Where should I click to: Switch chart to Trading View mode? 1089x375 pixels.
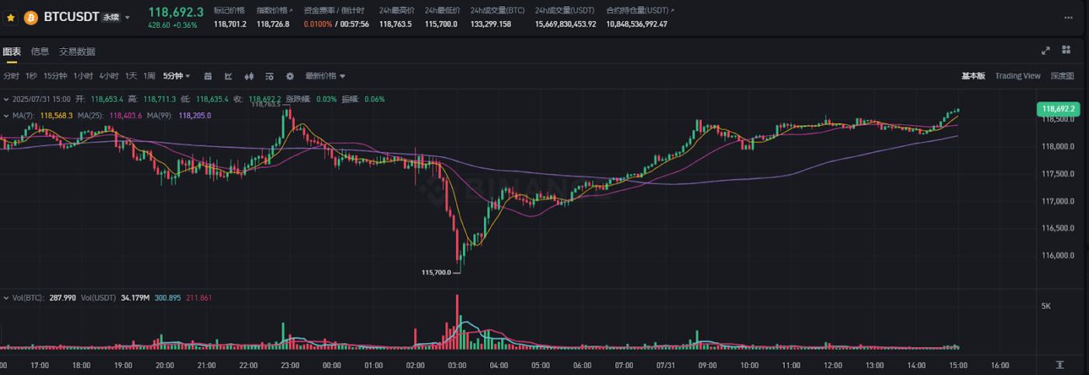(1017, 76)
